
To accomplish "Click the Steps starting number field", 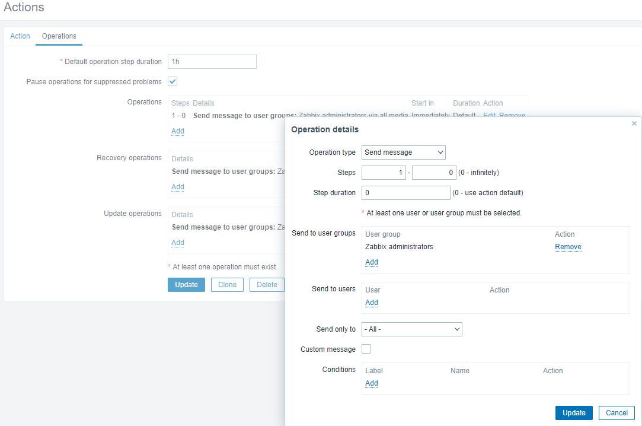I will pyautogui.click(x=385, y=173).
